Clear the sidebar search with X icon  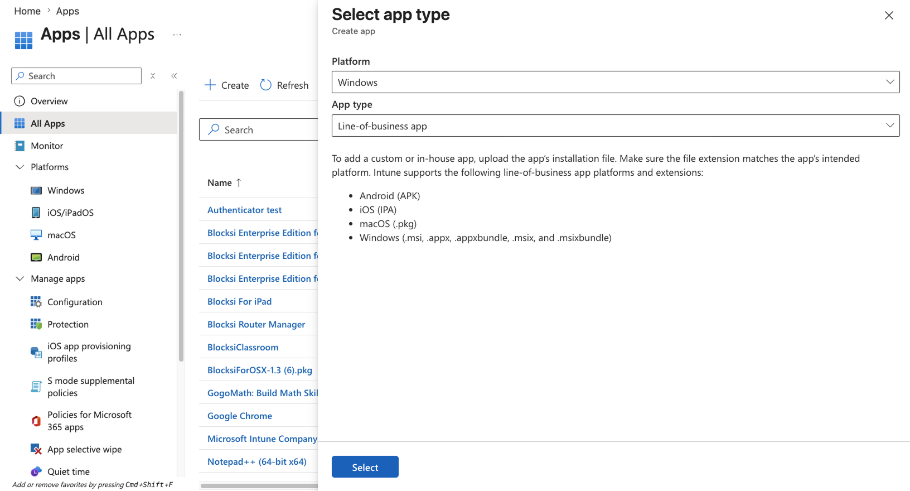[x=153, y=76]
